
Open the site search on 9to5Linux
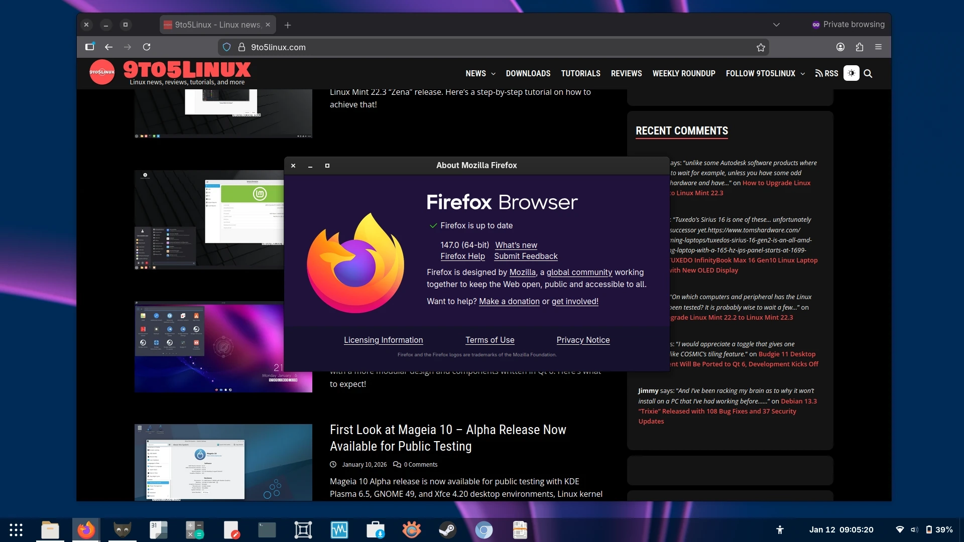tap(869, 73)
